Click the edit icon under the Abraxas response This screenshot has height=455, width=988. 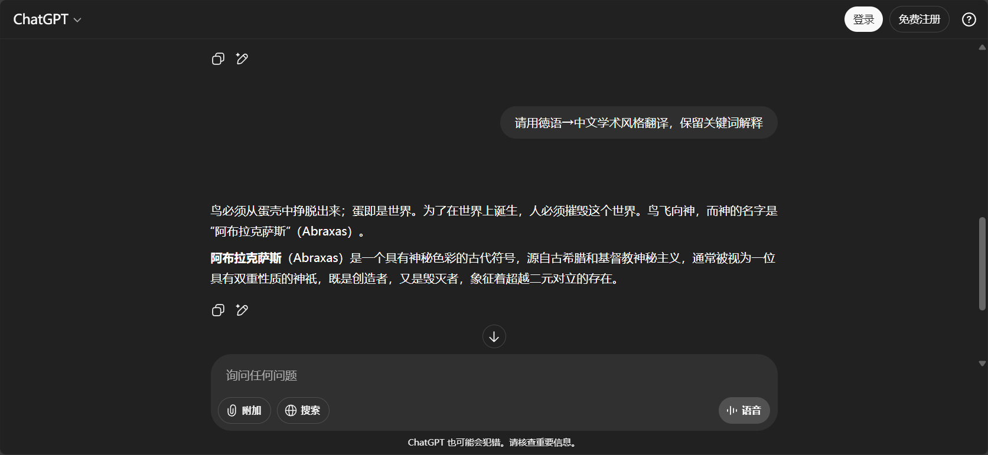(242, 310)
